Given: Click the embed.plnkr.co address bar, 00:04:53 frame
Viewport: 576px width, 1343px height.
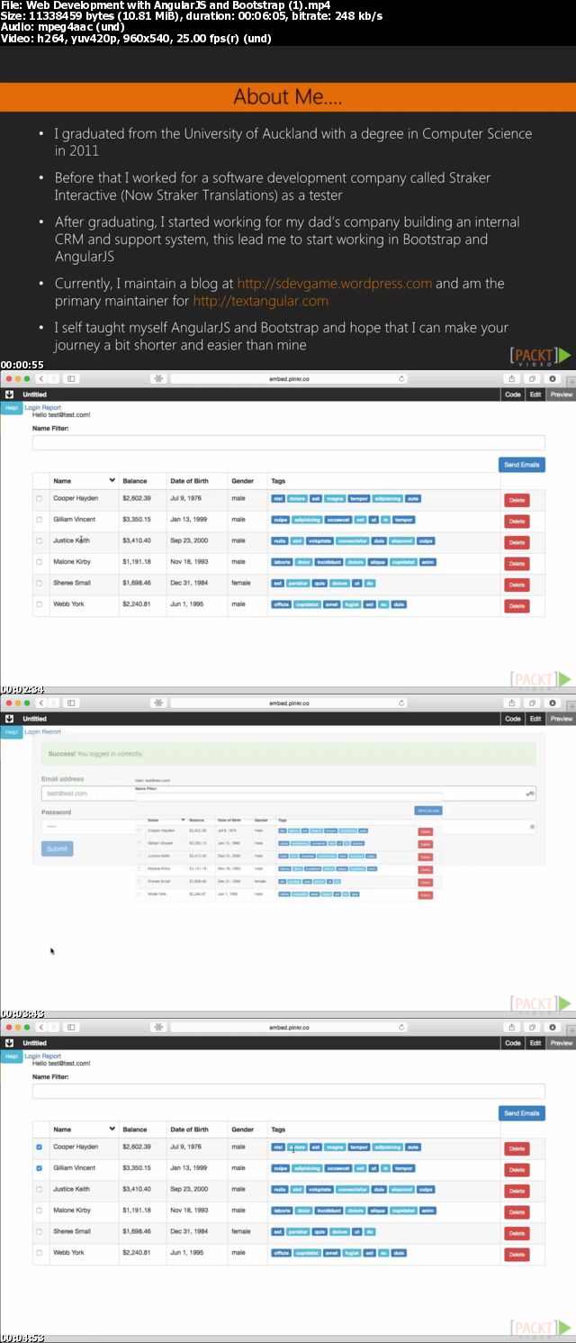Looking at the screenshot, I should coord(290,1027).
